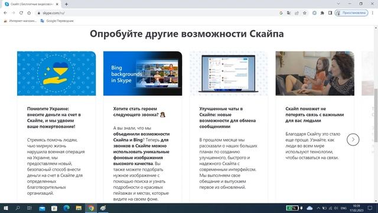Open a new browser tab
The width and height of the screenshot is (378, 213).
click(66, 4)
